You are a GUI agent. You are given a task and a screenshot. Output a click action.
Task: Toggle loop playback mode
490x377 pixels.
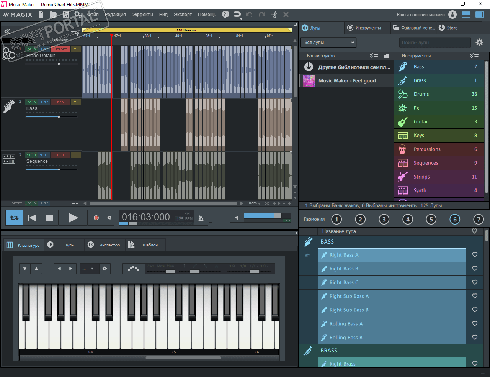(15, 218)
